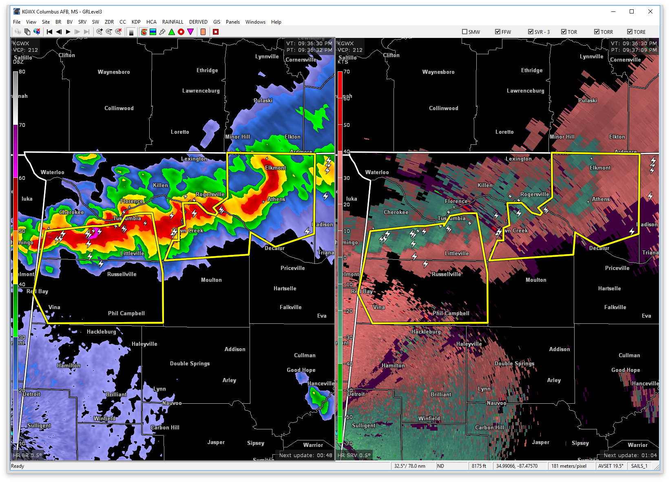The image size is (670, 482).
Task: Click the magnifier with red X icon
Action: point(118,32)
